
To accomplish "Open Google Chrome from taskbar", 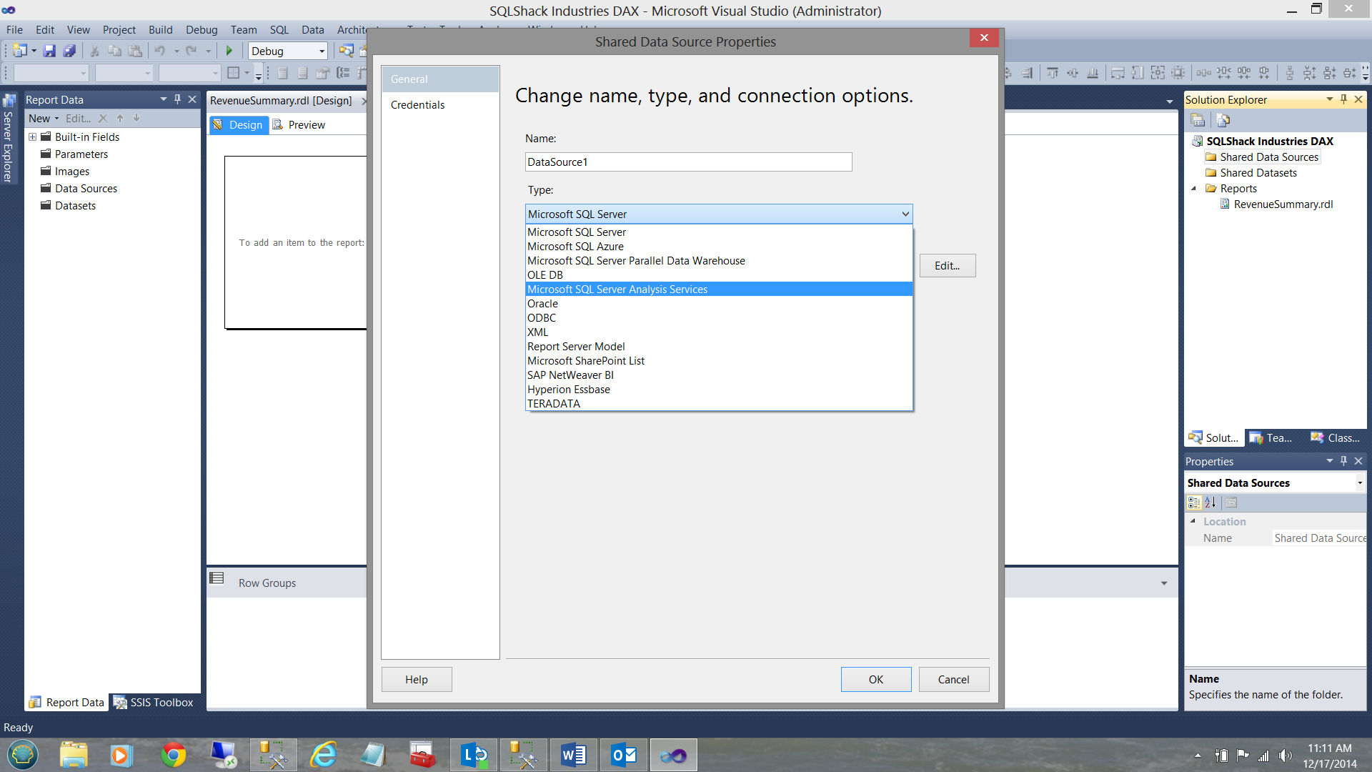I will click(x=173, y=755).
